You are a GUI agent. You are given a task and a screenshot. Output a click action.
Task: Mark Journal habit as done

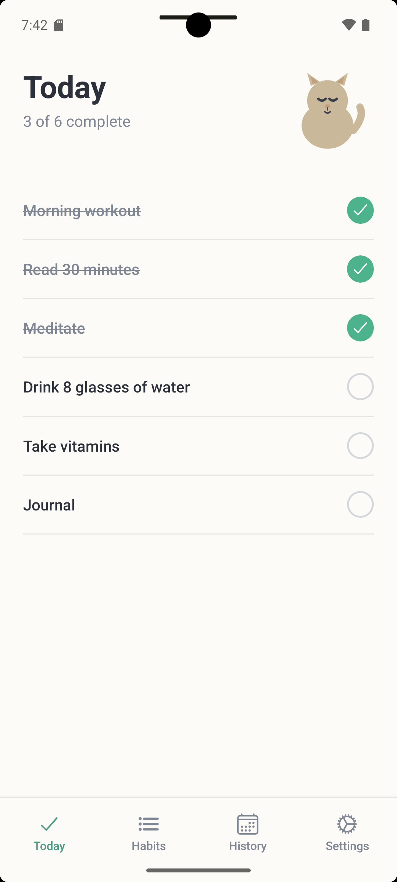(360, 504)
